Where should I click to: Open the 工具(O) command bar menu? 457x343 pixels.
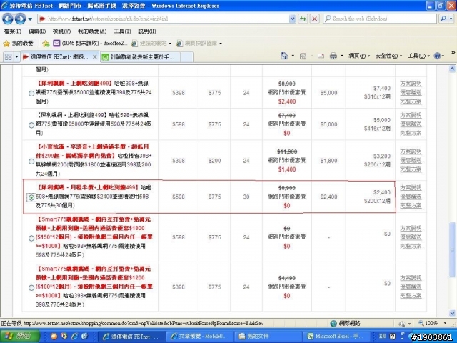pyautogui.click(x=418, y=56)
